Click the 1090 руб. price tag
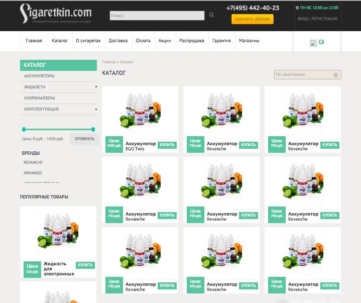The height and width of the screenshot is (303, 361). pyautogui.click(x=114, y=145)
